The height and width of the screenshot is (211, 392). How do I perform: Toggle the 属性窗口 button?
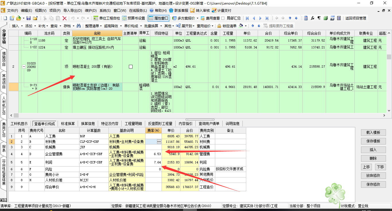(158, 18)
